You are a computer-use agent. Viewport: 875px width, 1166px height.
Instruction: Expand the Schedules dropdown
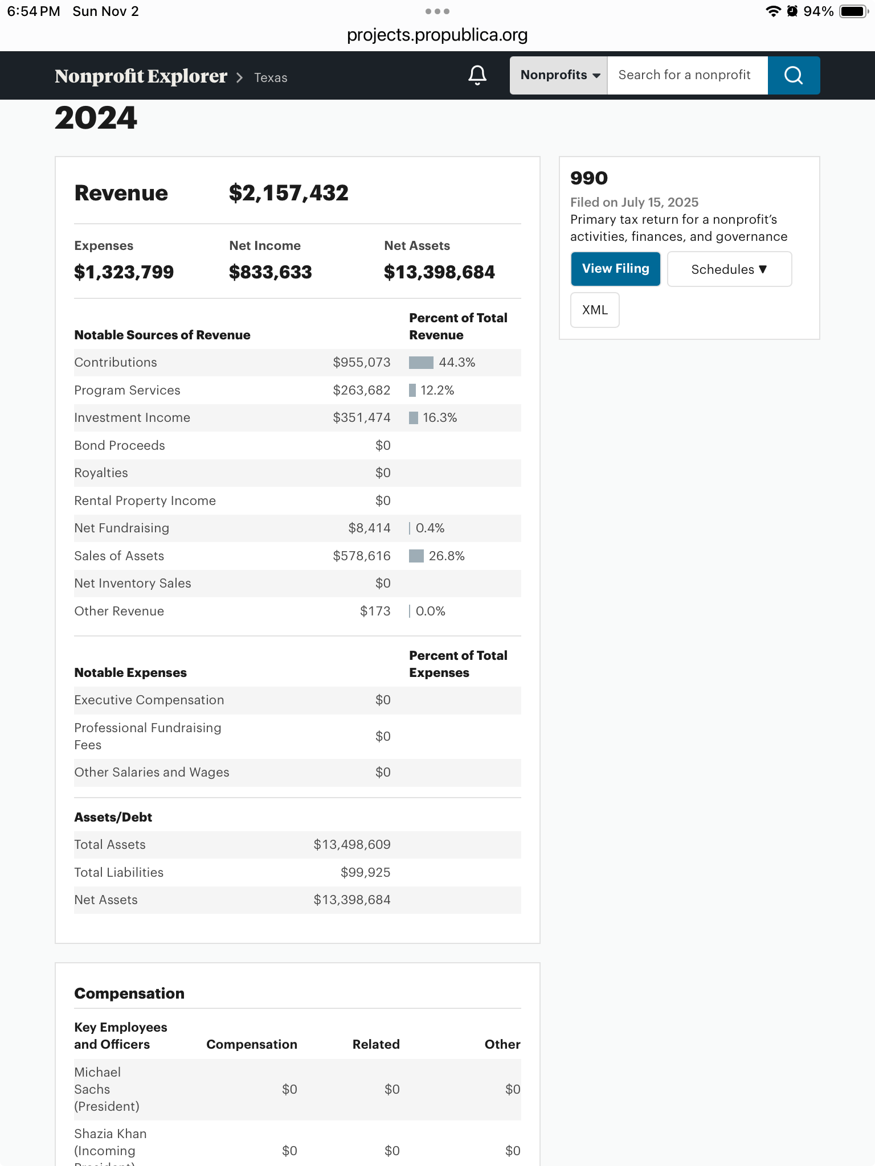(729, 269)
